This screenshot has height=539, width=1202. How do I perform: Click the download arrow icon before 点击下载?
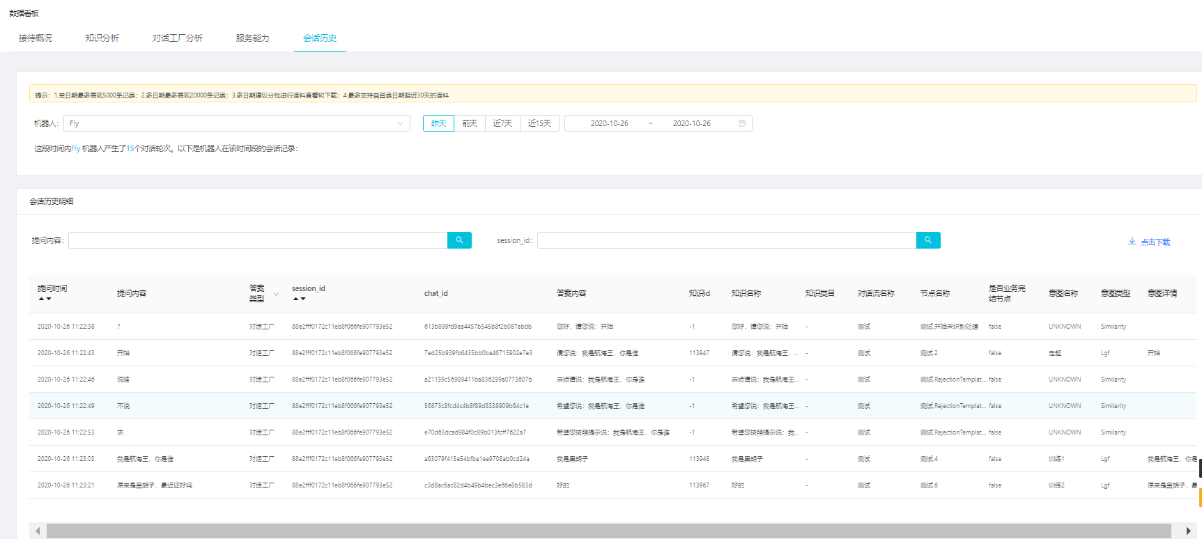pyautogui.click(x=1132, y=242)
